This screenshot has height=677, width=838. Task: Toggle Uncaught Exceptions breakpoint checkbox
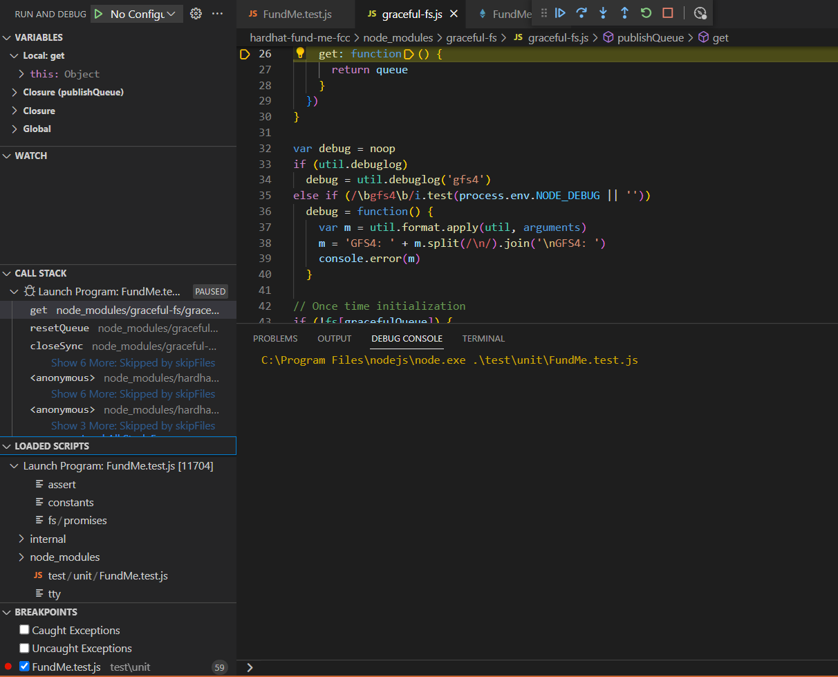click(25, 648)
